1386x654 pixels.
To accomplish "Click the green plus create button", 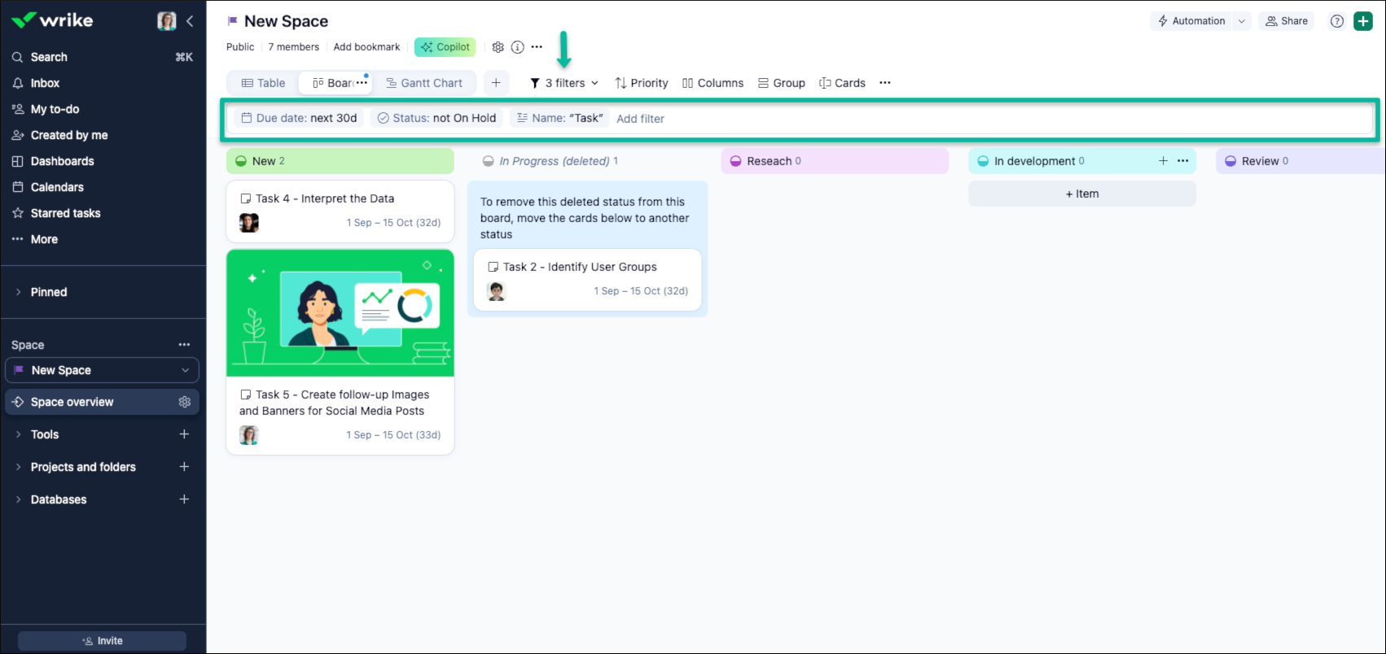I will (x=1362, y=21).
